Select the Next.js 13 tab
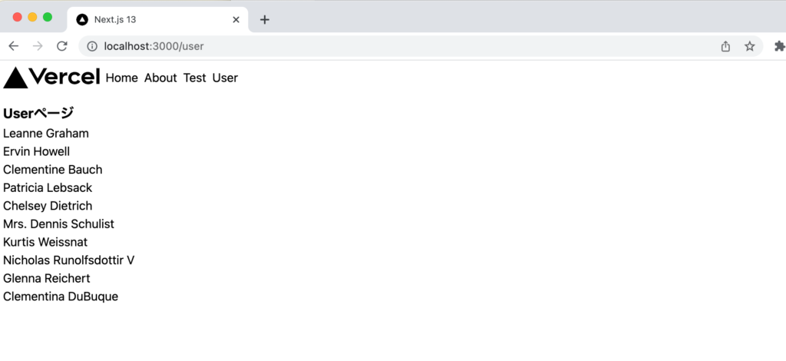Screen dimensions: 786x361 (146, 19)
